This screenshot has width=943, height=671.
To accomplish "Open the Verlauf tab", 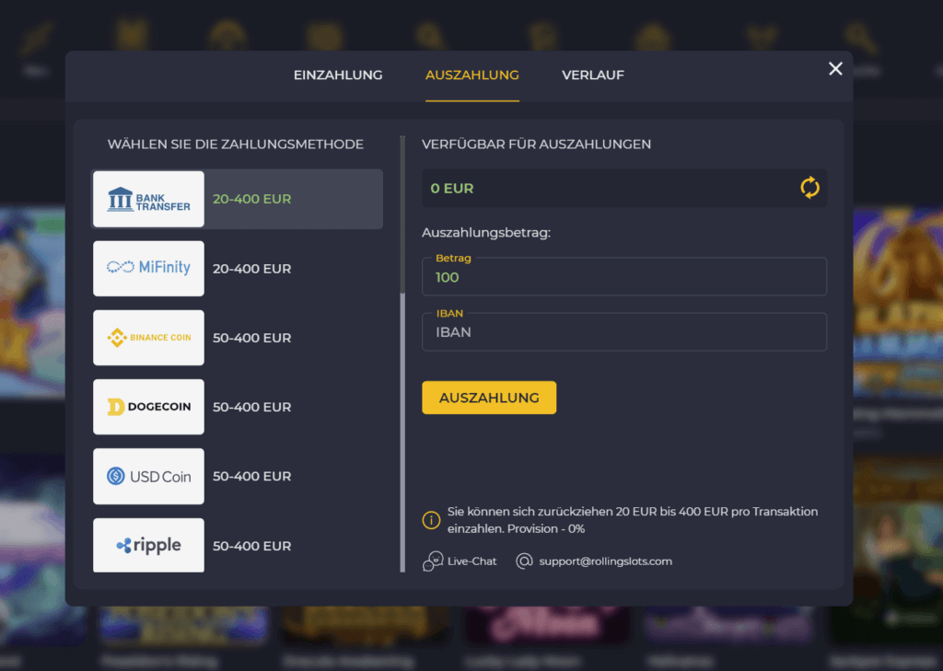I will click(x=593, y=75).
